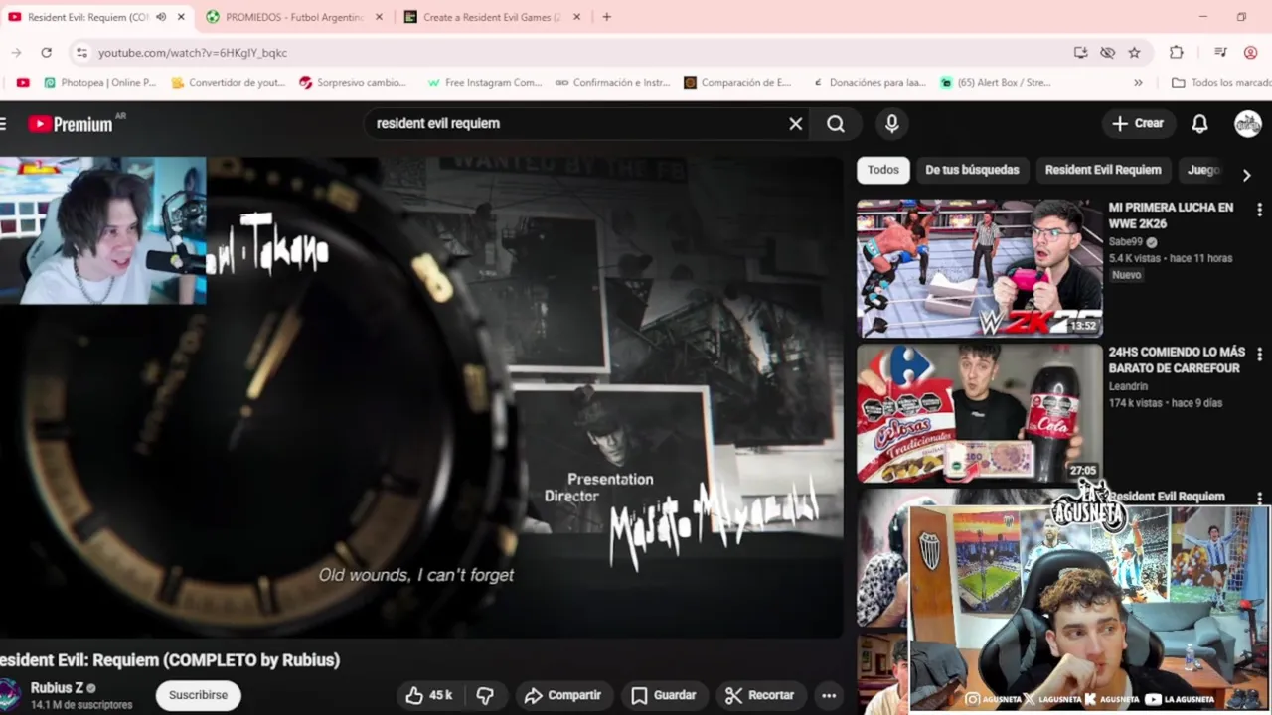Open the Convertidor de yout... bookmark
The height and width of the screenshot is (715, 1272).
click(x=229, y=82)
